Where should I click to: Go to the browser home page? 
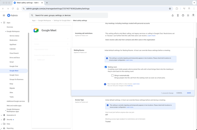tap(18, 9)
